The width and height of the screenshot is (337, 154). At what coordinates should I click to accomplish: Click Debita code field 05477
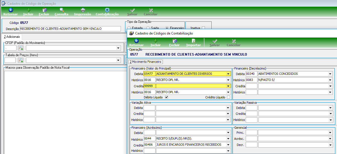pyautogui.click(x=149, y=74)
